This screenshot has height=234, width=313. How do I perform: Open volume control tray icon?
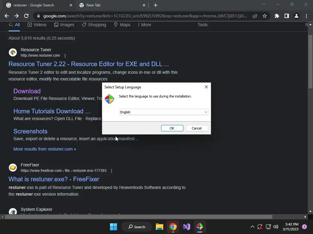276,227
